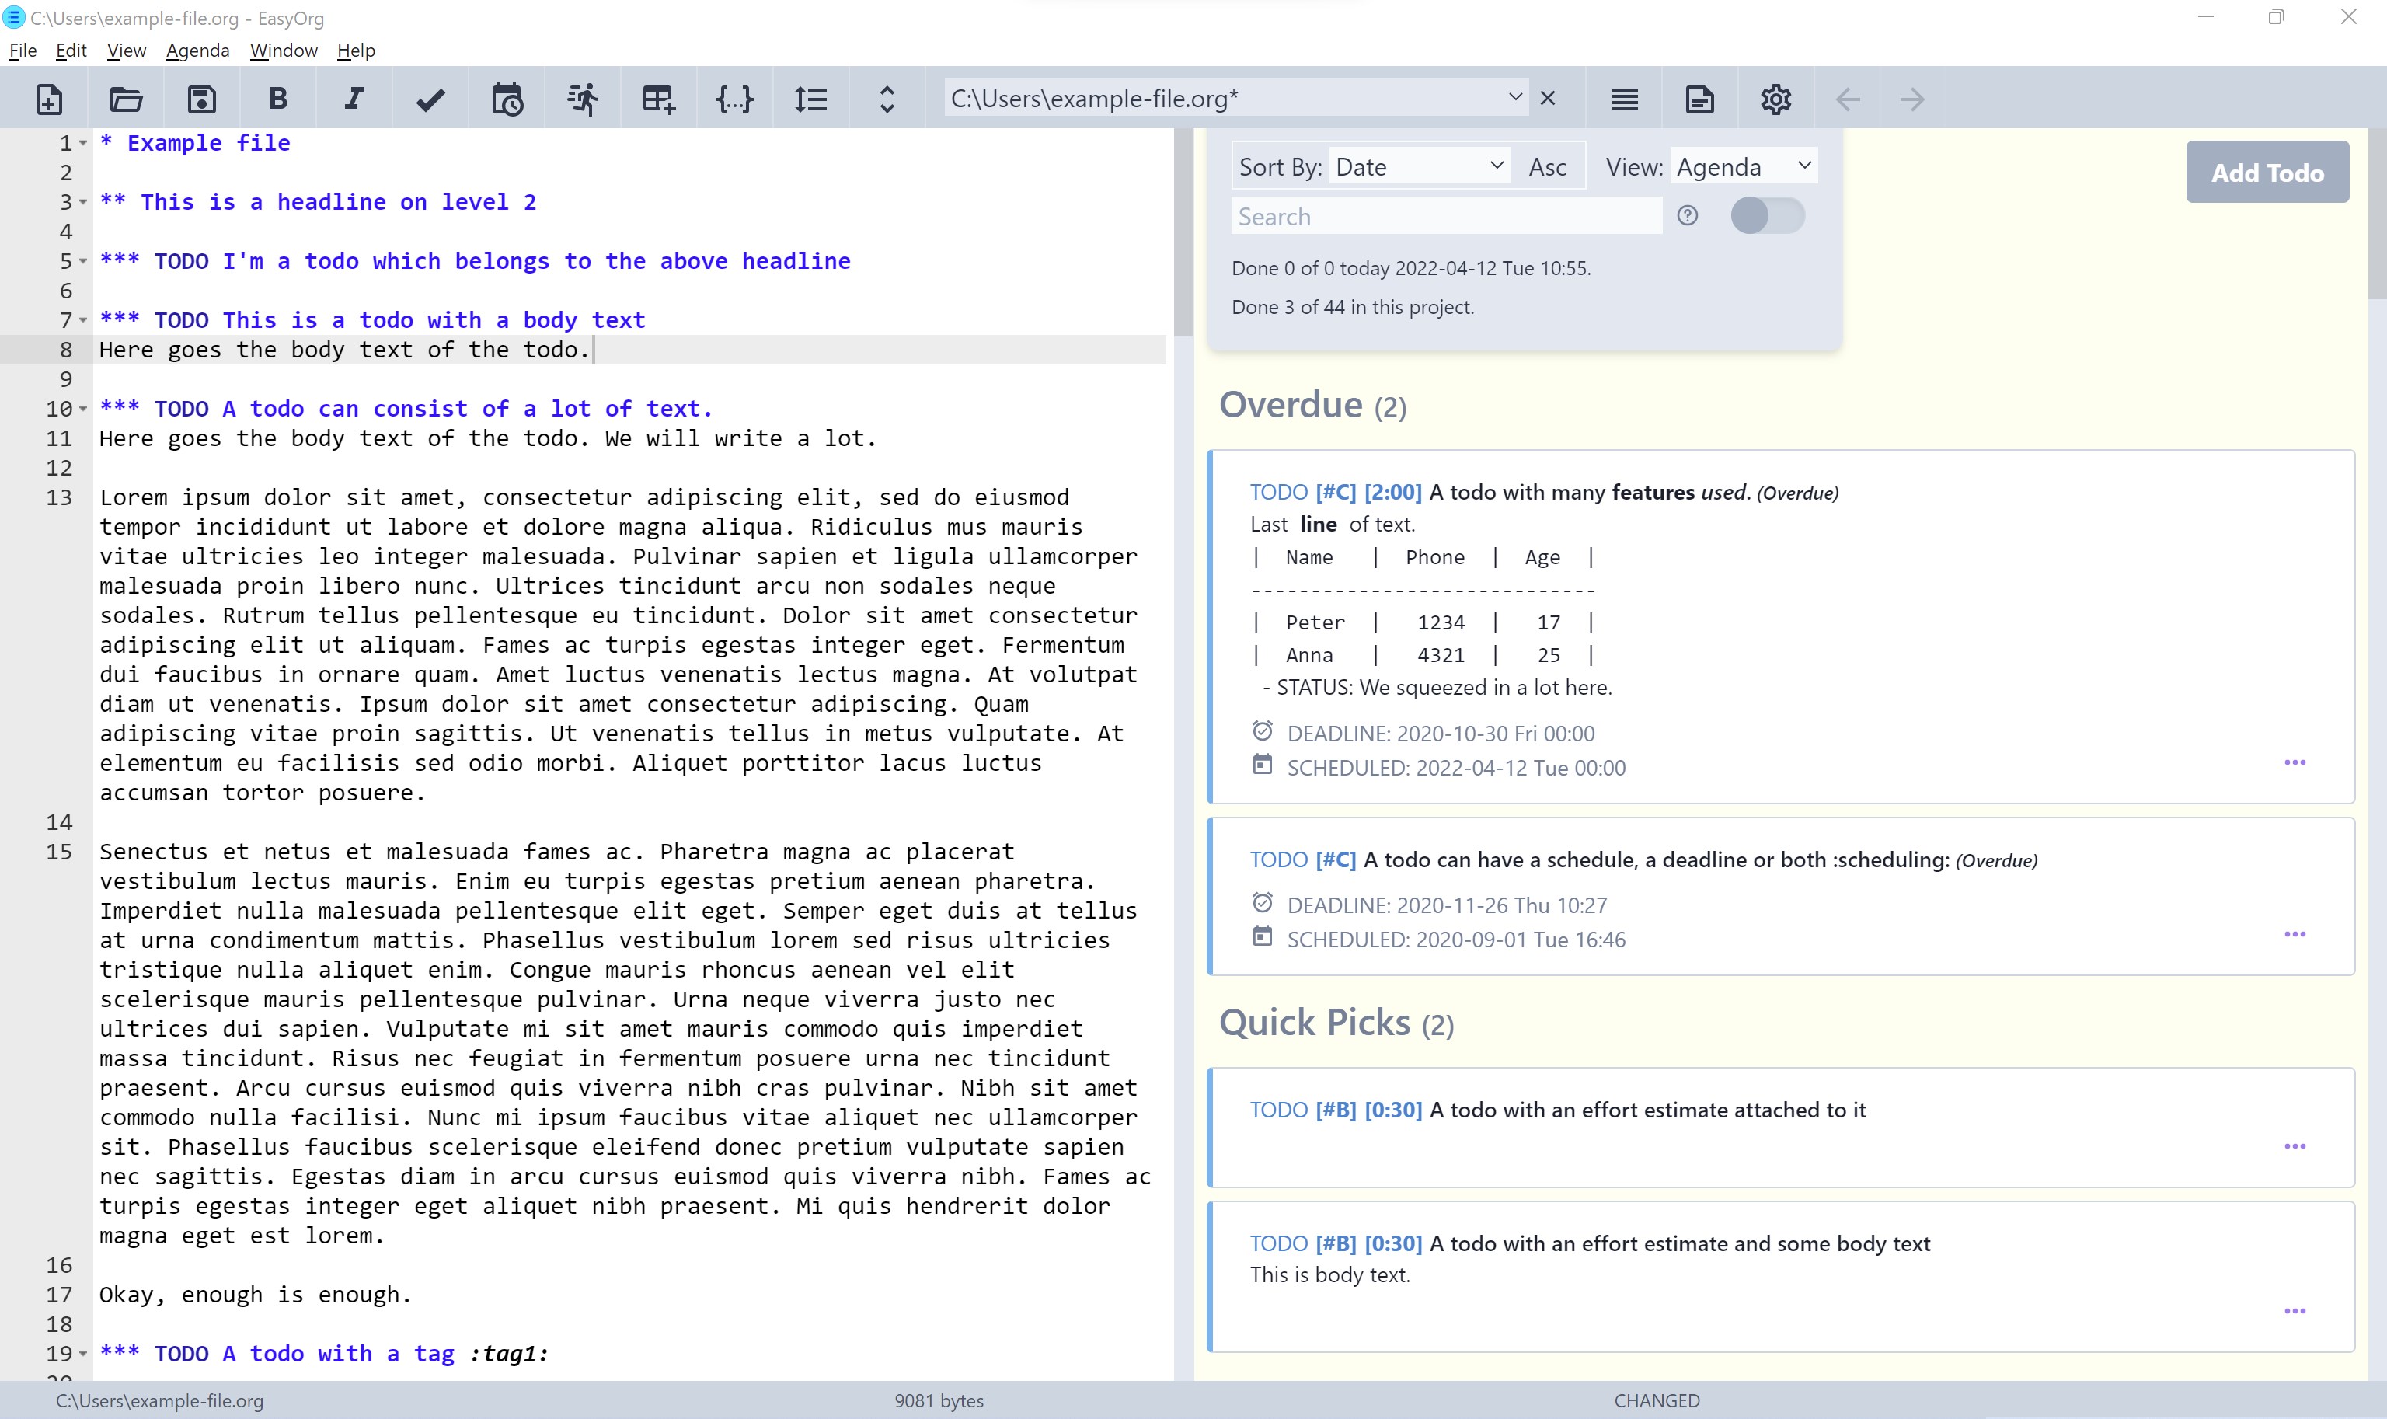Open the file path dropdown in toolbar
2387x1419 pixels.
click(1515, 98)
